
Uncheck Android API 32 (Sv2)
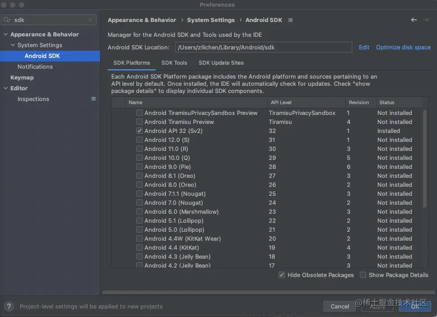click(x=140, y=131)
